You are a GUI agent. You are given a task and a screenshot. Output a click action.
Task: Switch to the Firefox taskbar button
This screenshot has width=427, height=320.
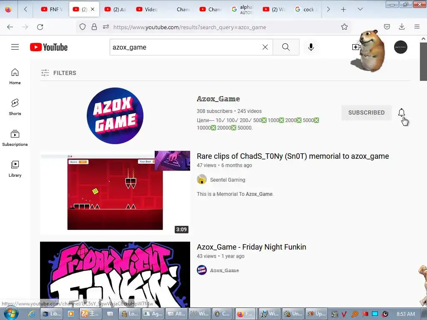245,314
